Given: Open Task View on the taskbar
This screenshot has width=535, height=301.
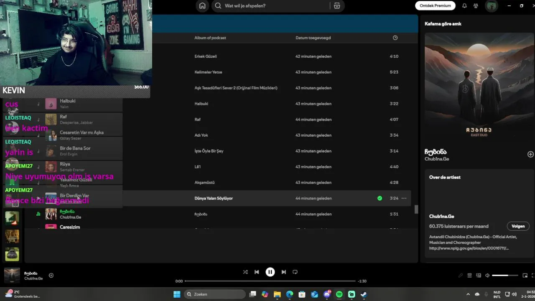Looking at the screenshot, I should [x=252, y=294].
